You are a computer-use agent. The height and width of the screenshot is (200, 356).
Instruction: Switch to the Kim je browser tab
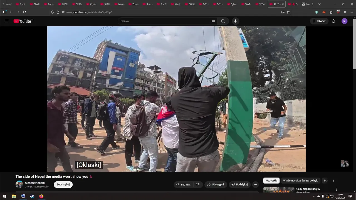176,4
